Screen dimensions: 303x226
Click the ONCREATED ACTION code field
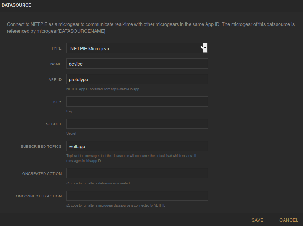137,173
